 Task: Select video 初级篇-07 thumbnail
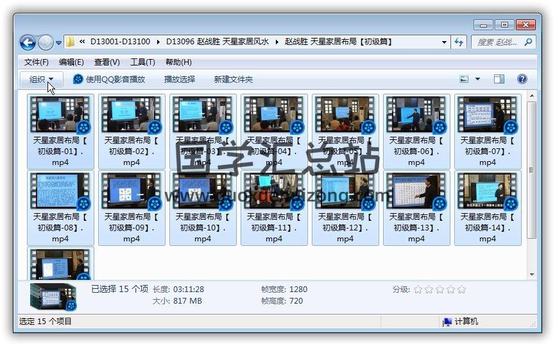pyautogui.click(x=488, y=115)
